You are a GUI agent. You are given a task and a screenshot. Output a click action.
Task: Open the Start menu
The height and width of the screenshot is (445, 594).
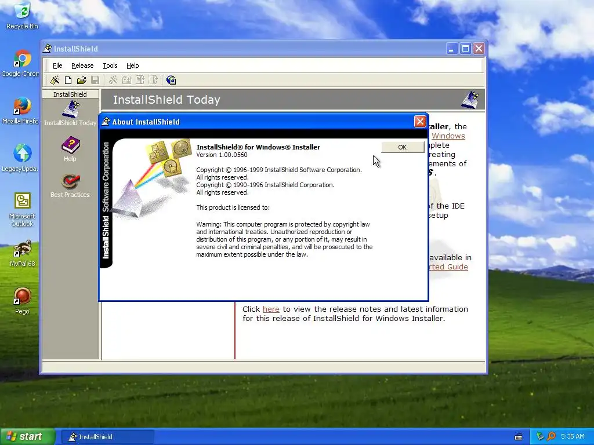(28, 437)
